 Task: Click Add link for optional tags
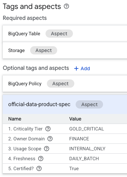point(82,68)
